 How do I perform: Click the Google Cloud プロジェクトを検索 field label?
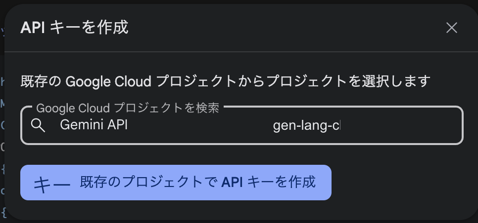128,108
